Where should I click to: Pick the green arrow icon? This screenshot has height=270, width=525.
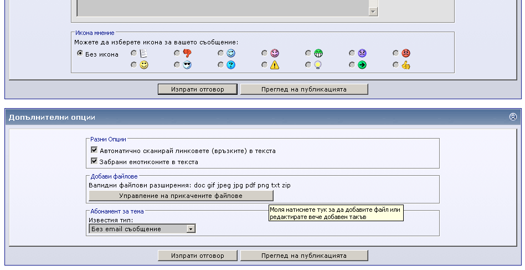[x=352, y=65]
